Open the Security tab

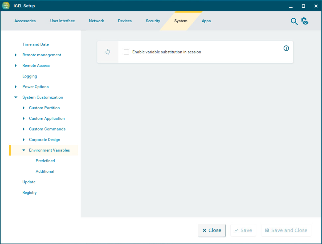click(153, 21)
